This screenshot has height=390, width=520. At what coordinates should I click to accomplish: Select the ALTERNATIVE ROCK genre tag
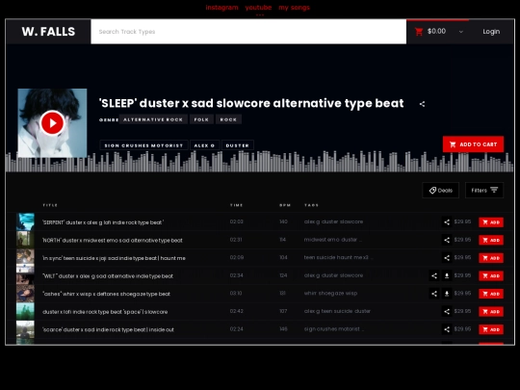(x=153, y=119)
